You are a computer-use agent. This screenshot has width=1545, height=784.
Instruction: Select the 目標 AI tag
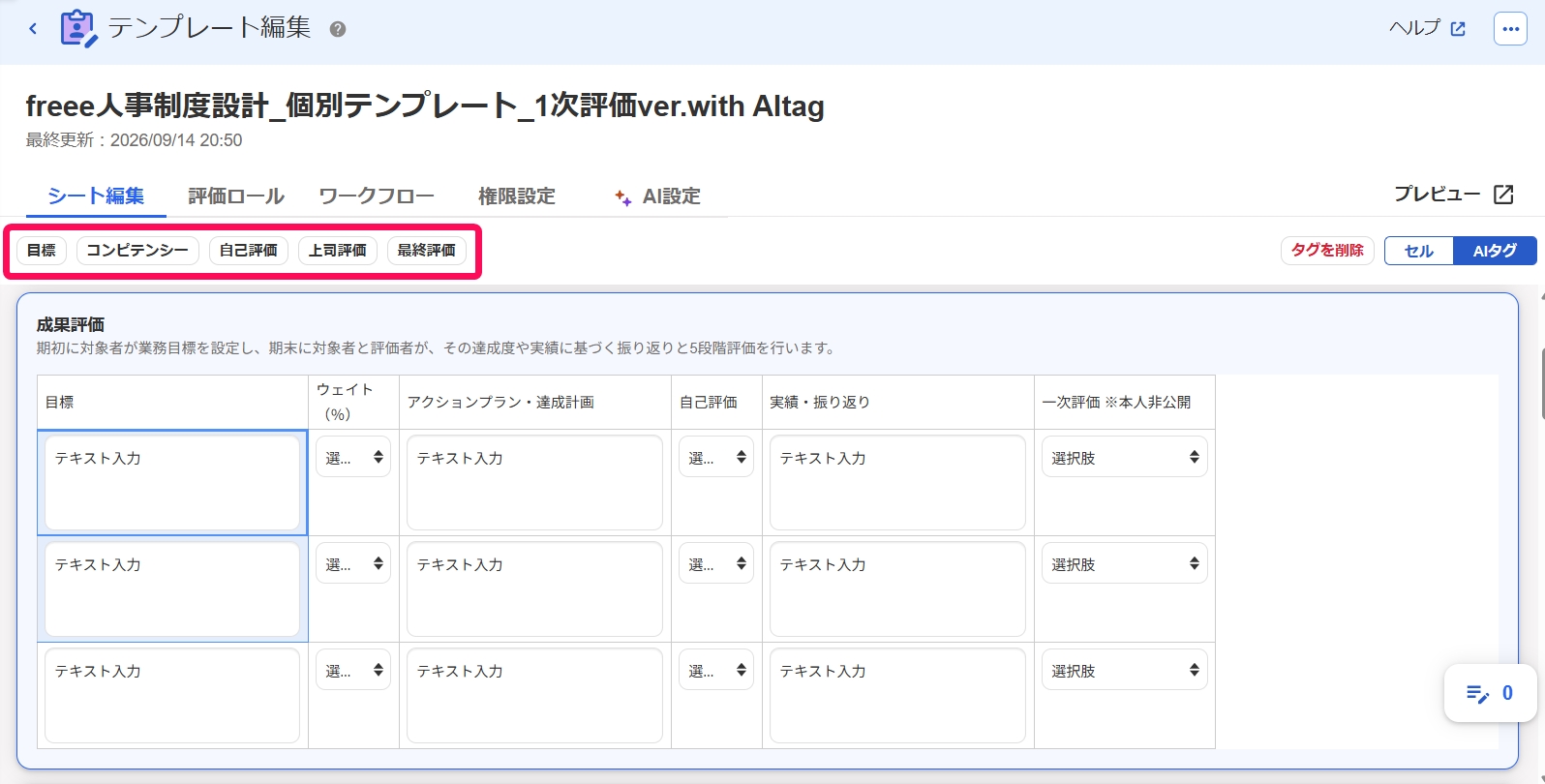pyautogui.click(x=42, y=251)
